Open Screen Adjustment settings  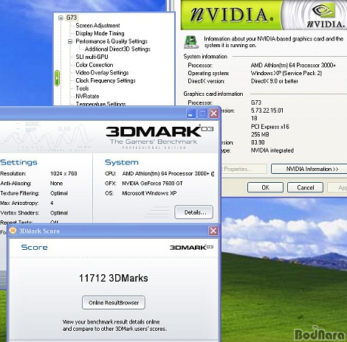97,26
